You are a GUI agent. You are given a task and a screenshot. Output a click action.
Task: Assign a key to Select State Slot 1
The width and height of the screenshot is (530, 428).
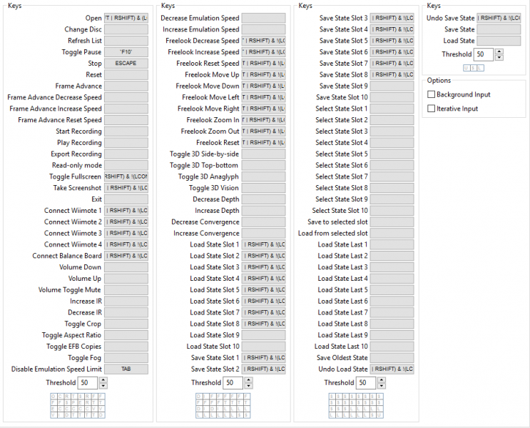[x=392, y=109]
